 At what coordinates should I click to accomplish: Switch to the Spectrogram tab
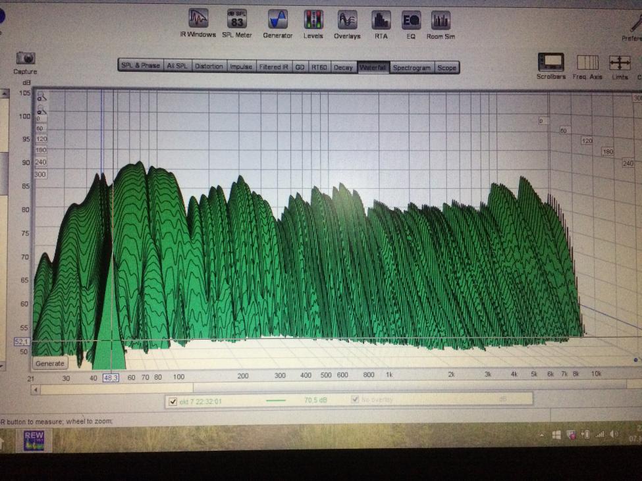(x=412, y=67)
